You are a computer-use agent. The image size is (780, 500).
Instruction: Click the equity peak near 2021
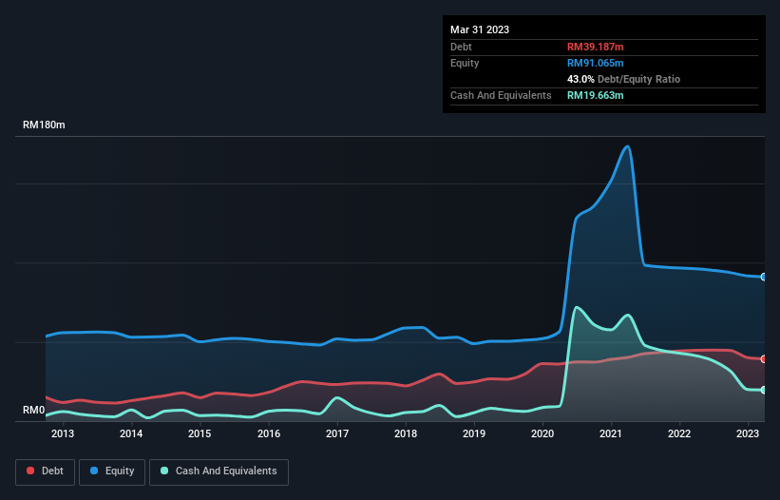[x=628, y=146]
